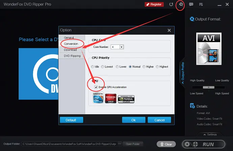Viewport: 233px width, 151px height.
Task: Click the Default button
Action: click(x=72, y=120)
